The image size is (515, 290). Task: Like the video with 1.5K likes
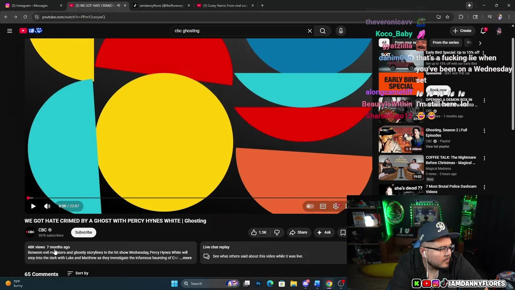coord(259,232)
